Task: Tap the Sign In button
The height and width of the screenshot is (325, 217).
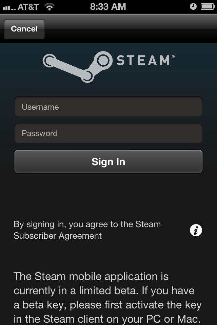Action: [108, 161]
